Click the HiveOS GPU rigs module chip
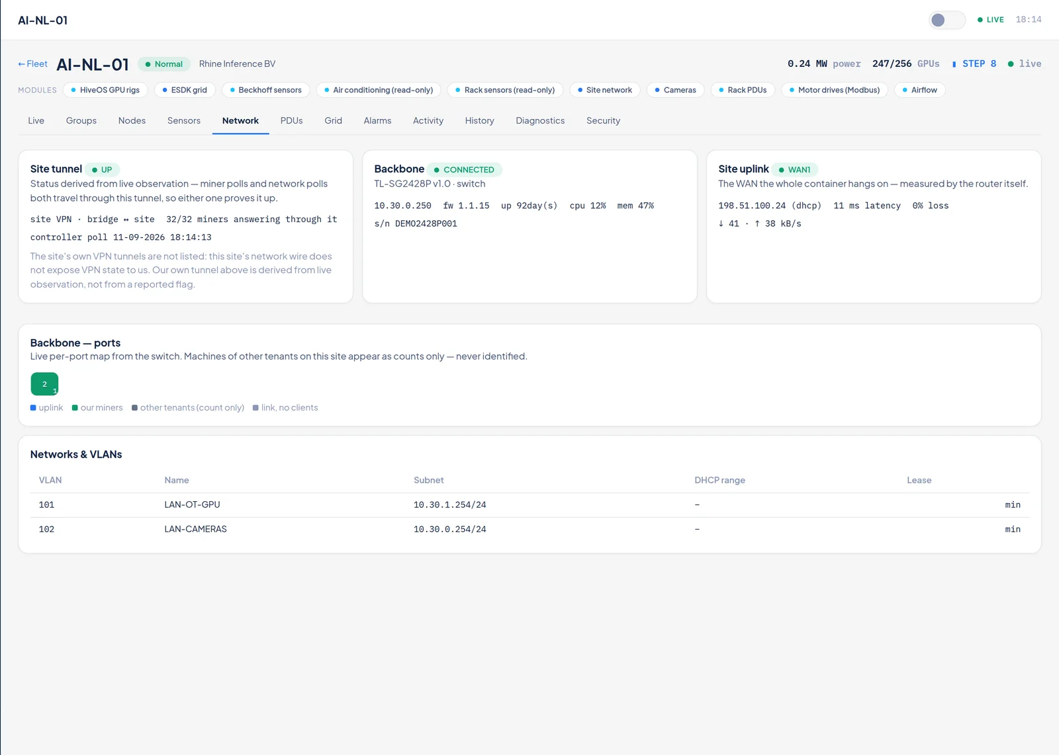 click(105, 90)
